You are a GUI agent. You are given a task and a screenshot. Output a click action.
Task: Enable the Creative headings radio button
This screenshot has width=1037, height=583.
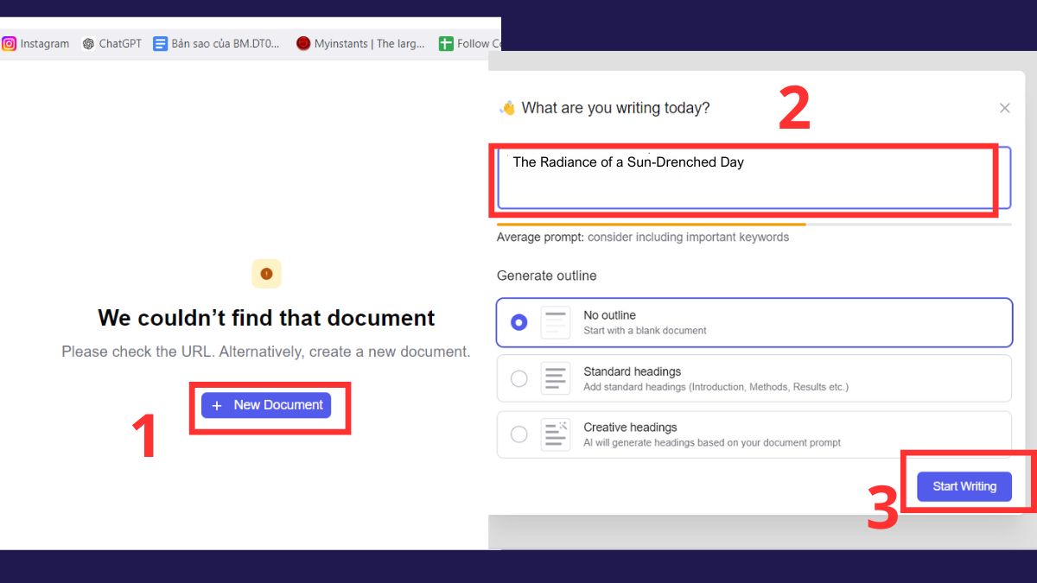point(518,434)
